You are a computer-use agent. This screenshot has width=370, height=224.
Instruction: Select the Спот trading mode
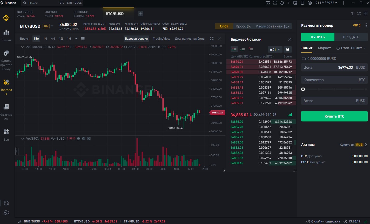pyautogui.click(x=224, y=26)
